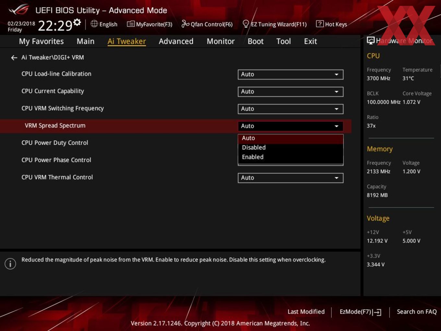Collapse the VRM Spread Spectrum dropdown
Screen dimensions: 441x331
(x=291, y=126)
